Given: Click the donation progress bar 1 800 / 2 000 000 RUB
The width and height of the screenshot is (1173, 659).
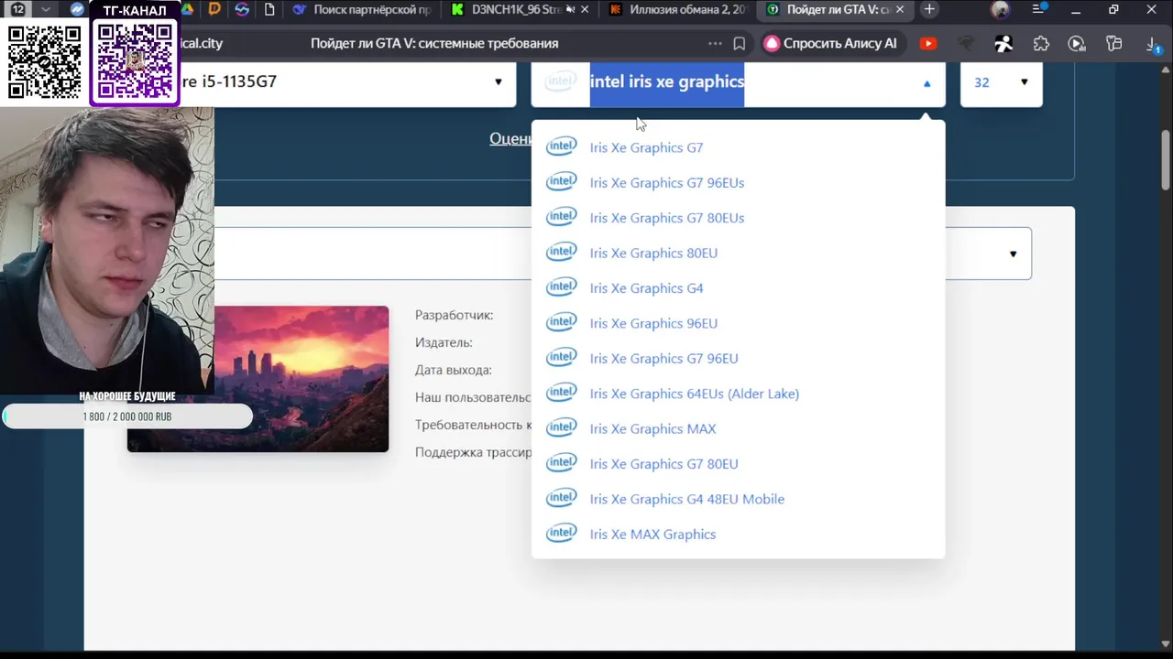Looking at the screenshot, I should [127, 416].
